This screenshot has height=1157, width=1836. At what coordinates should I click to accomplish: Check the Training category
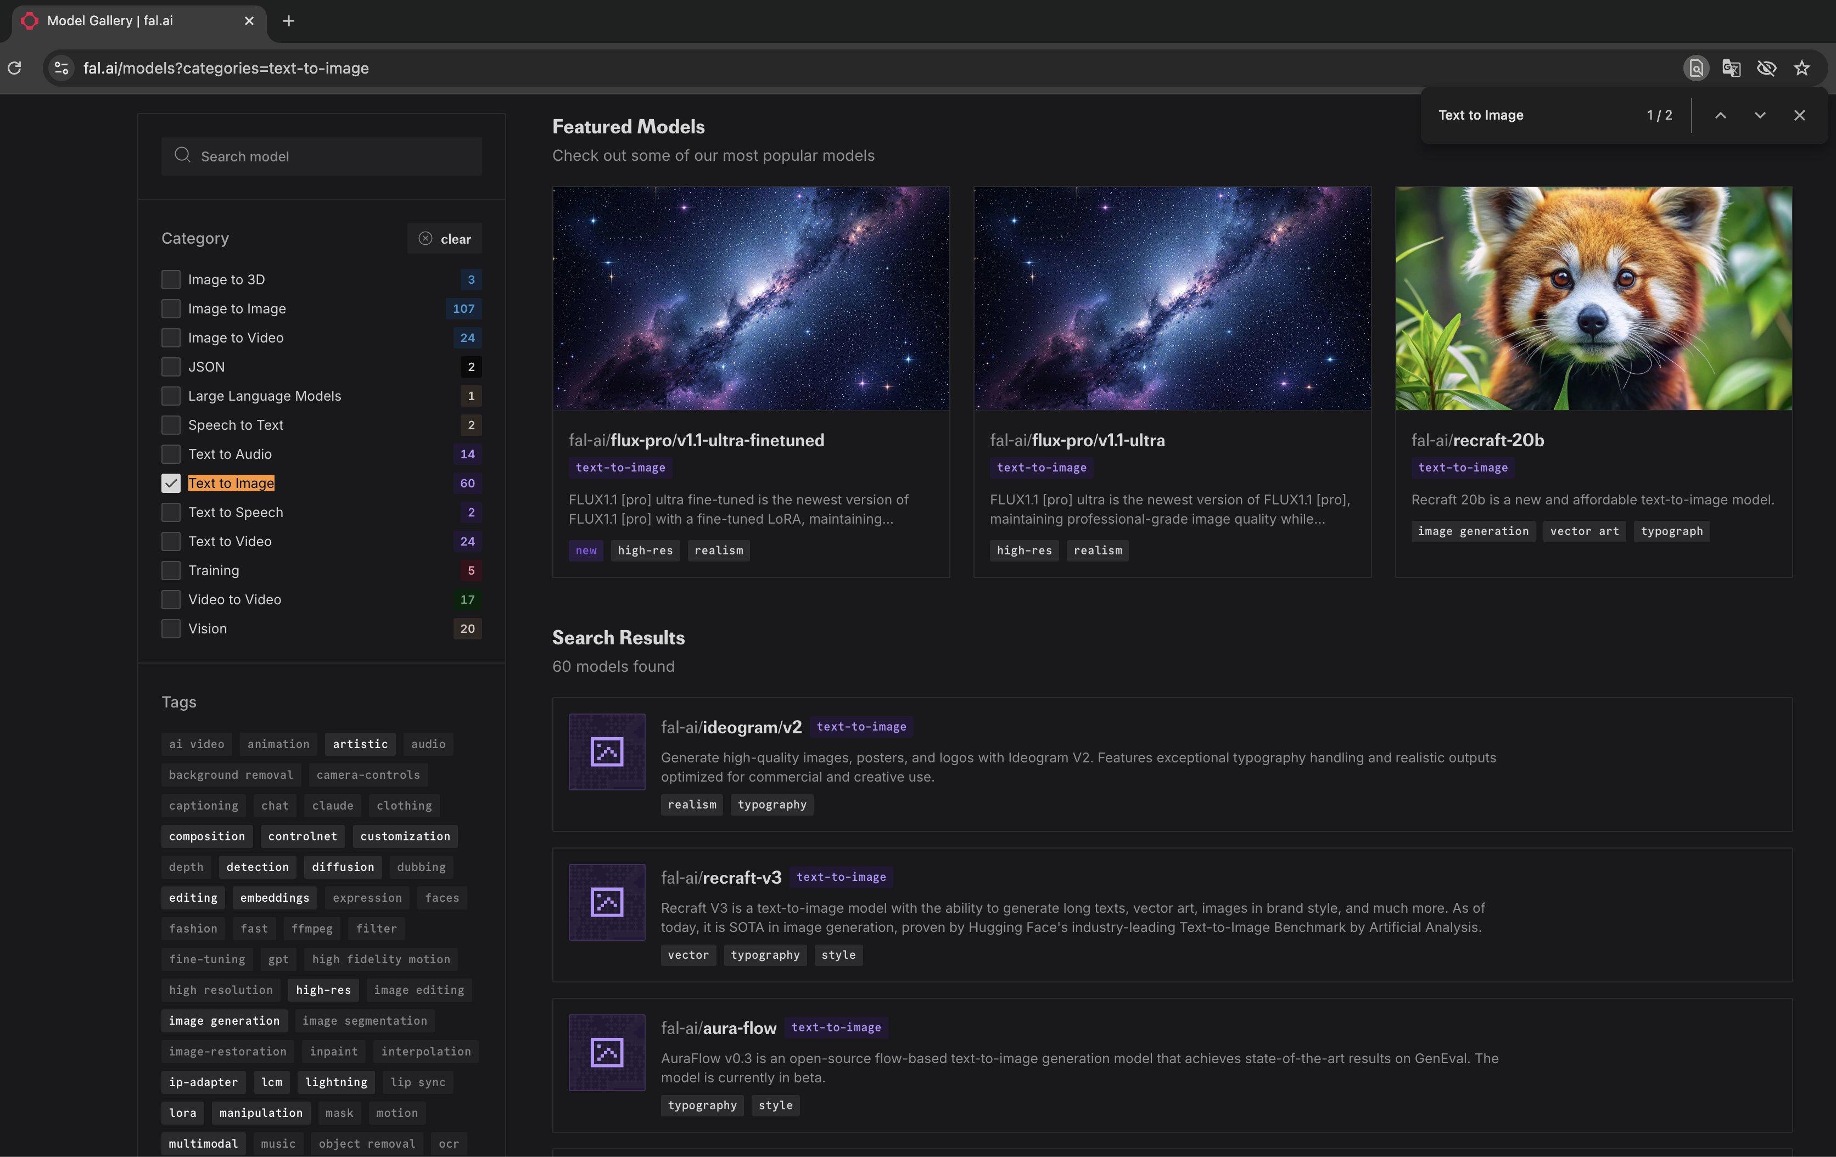(x=171, y=570)
